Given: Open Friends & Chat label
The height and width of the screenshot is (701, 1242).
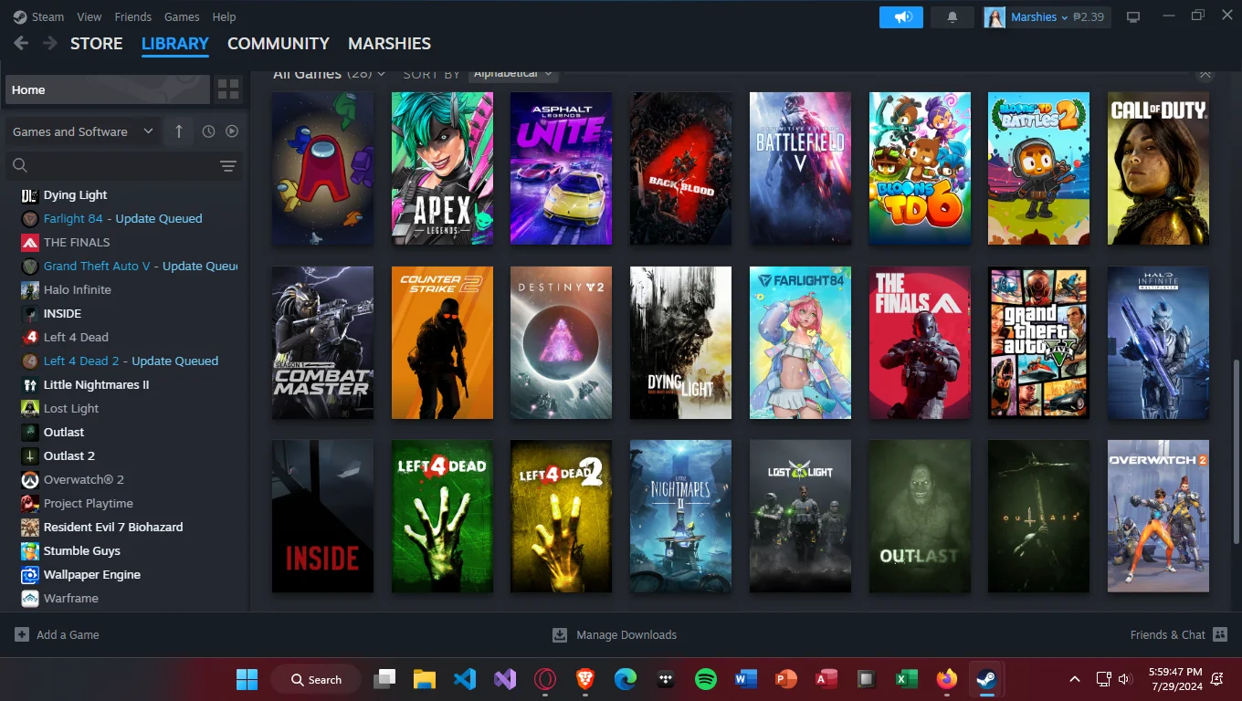Looking at the screenshot, I should tap(1167, 634).
